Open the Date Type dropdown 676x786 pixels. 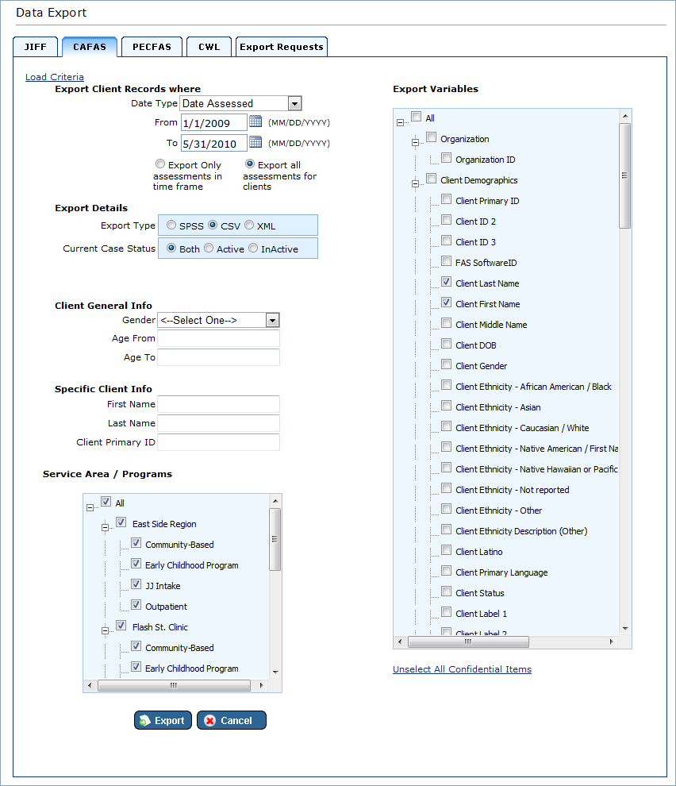coord(294,103)
